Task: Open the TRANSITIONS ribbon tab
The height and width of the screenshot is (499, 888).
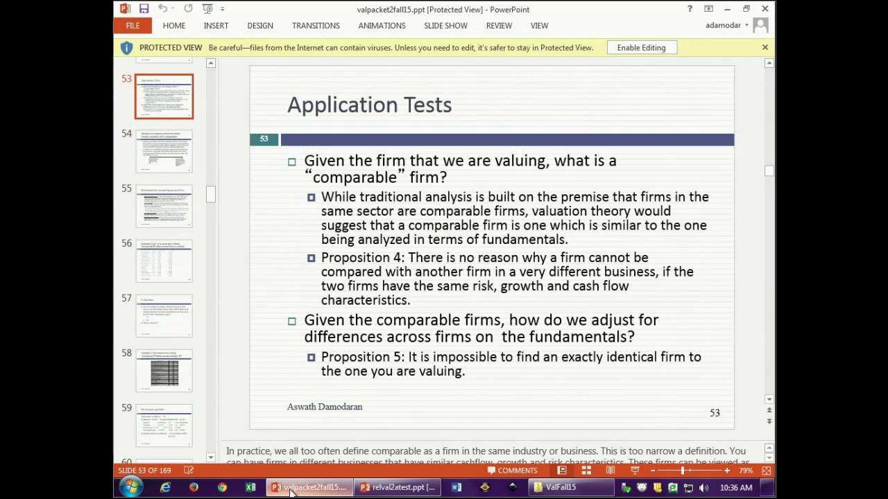Action: pos(316,26)
